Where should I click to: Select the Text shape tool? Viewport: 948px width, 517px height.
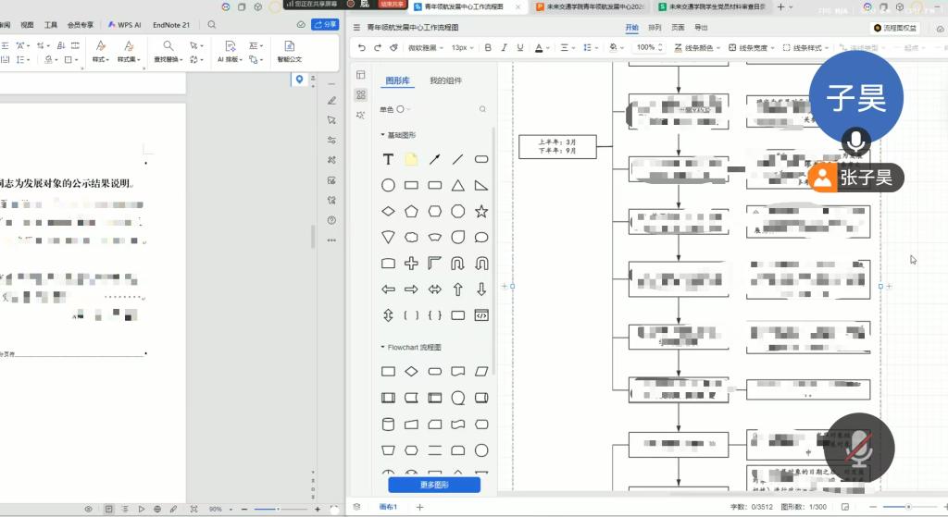tap(389, 159)
